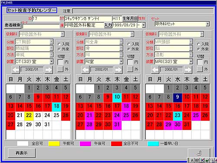
Task: Select day 22 in the CT calendar
Action: click(29, 115)
